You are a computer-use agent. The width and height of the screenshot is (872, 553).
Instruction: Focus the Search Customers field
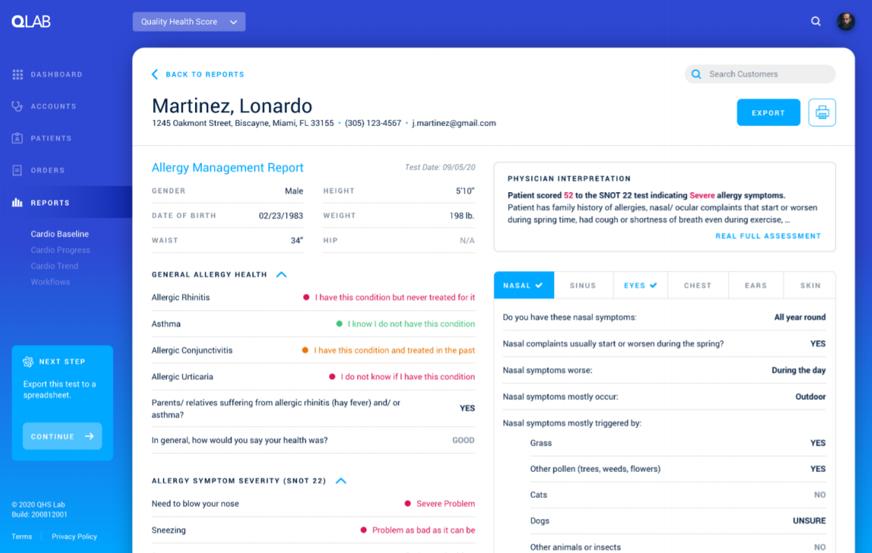pyautogui.click(x=767, y=74)
